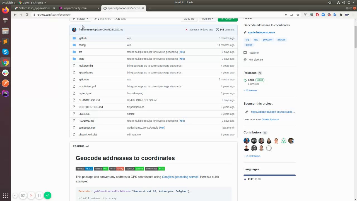357x201 pixels.
Task: Open the .gitignore file
Action: 84,80
